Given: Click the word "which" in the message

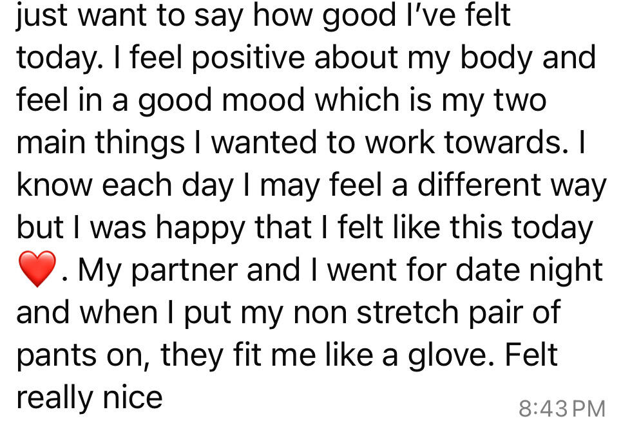Looking at the screenshot, I should 358,99.
